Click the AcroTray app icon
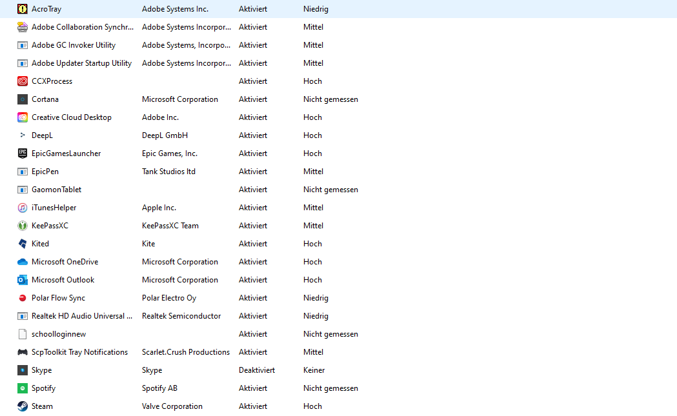The image size is (677, 416). click(x=23, y=8)
